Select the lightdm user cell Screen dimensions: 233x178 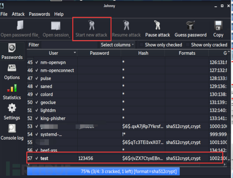click(x=56, y=110)
